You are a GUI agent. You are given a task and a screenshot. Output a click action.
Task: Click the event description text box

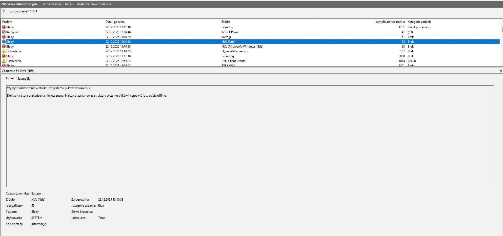250,136
